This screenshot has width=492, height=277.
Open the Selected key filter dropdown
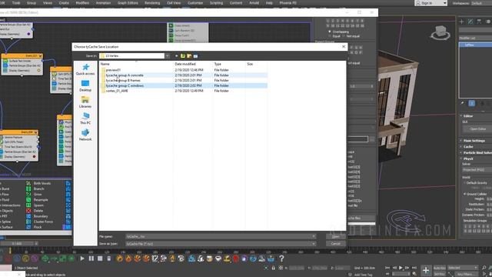click(463, 268)
